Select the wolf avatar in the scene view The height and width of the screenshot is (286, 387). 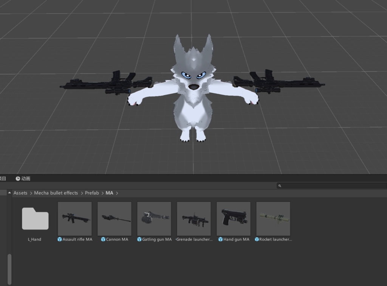(x=193, y=89)
